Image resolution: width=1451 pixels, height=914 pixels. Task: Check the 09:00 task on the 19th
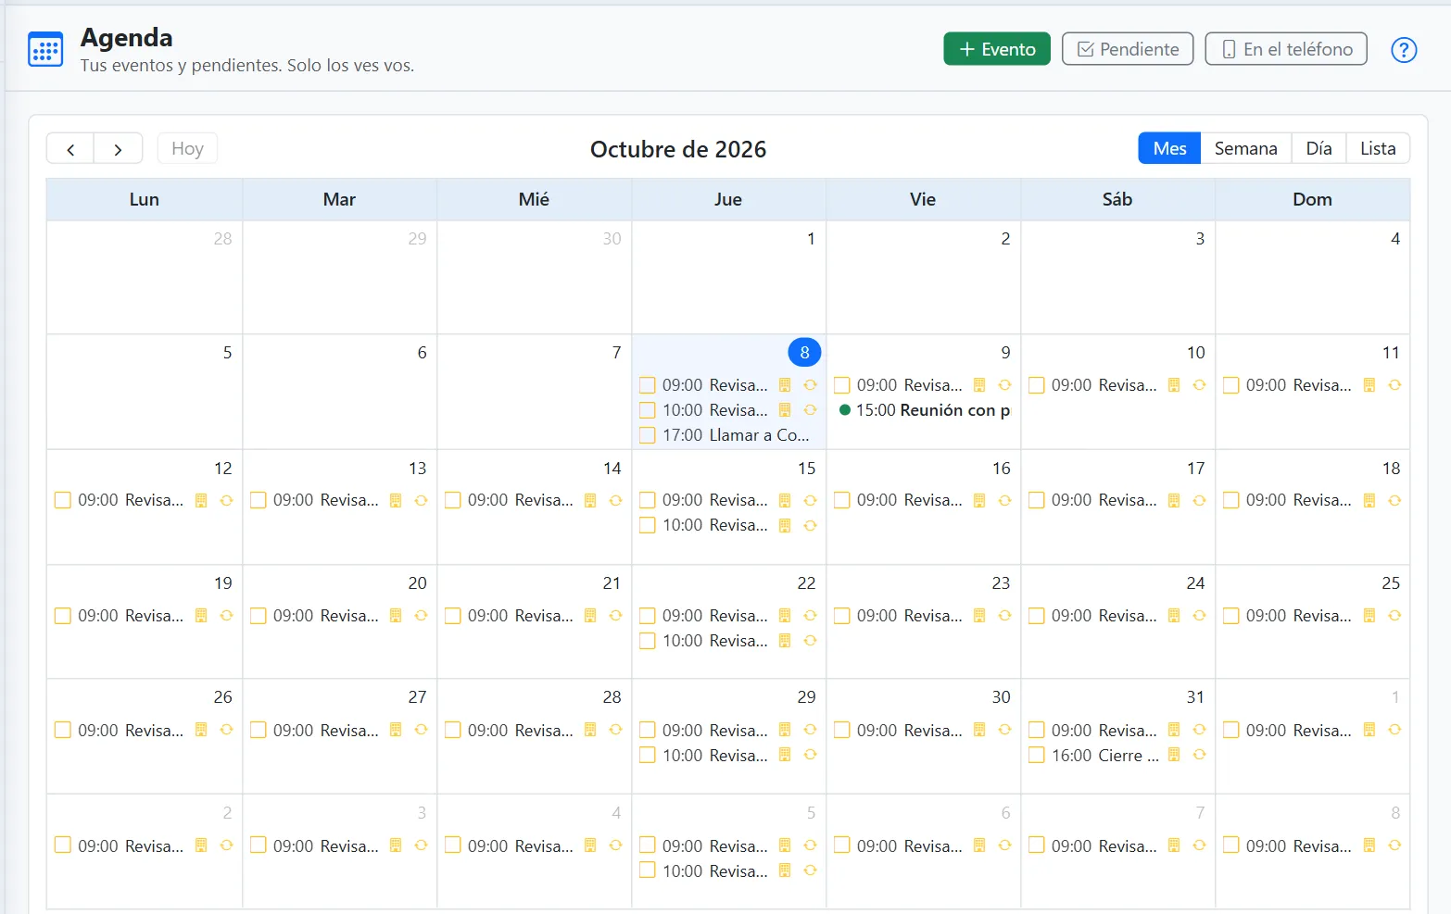pos(63,616)
